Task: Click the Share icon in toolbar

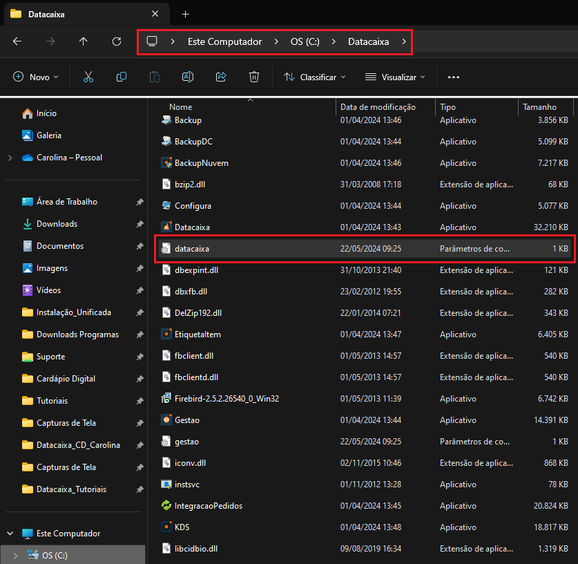Action: [x=221, y=77]
